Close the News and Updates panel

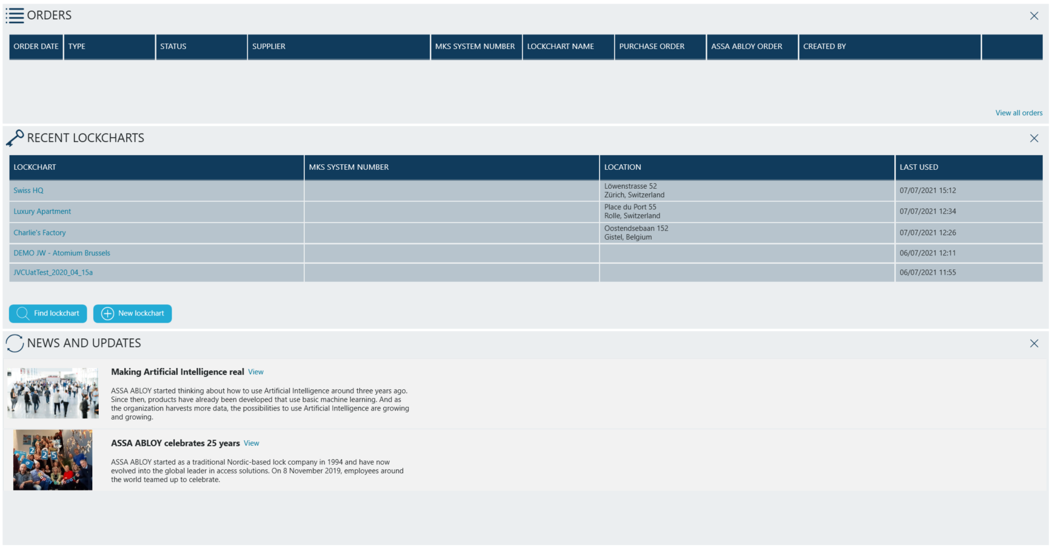point(1034,343)
